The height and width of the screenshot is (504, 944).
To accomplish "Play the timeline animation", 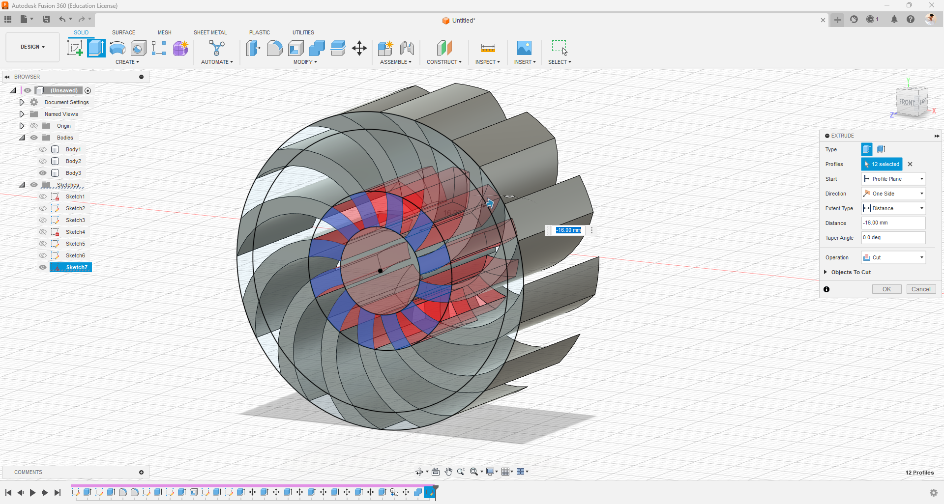I will pyautogui.click(x=32, y=493).
